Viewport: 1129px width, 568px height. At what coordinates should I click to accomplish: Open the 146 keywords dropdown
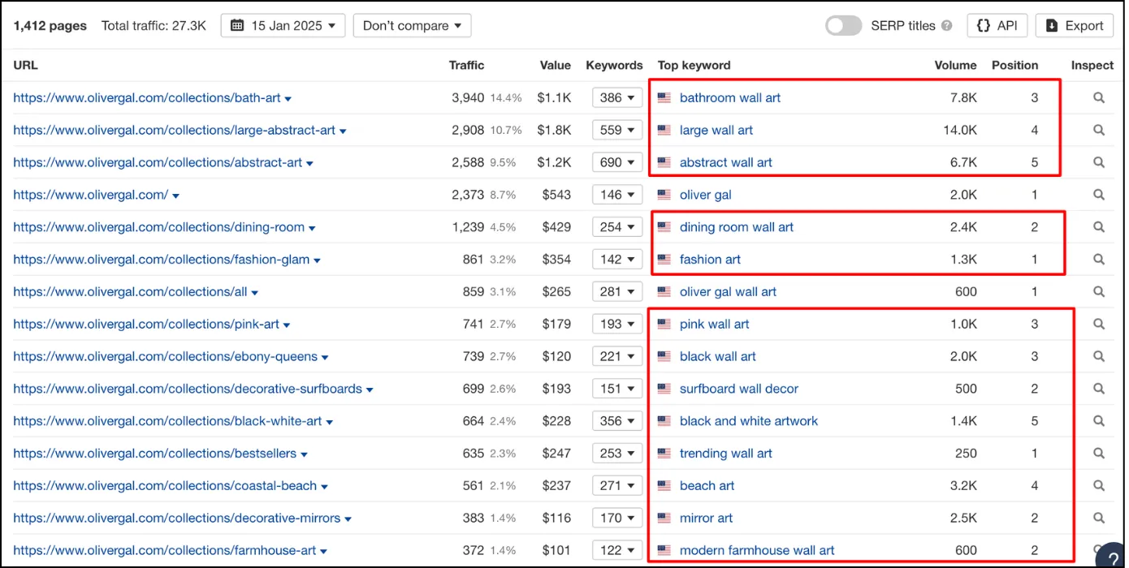click(617, 195)
